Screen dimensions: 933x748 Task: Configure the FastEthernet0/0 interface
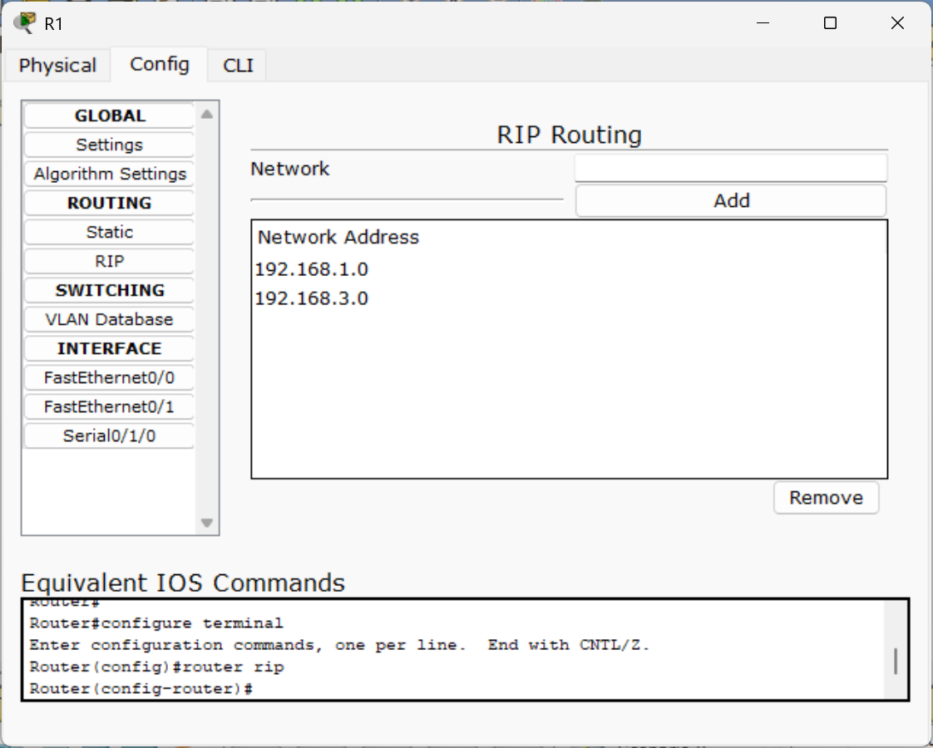[x=110, y=377]
